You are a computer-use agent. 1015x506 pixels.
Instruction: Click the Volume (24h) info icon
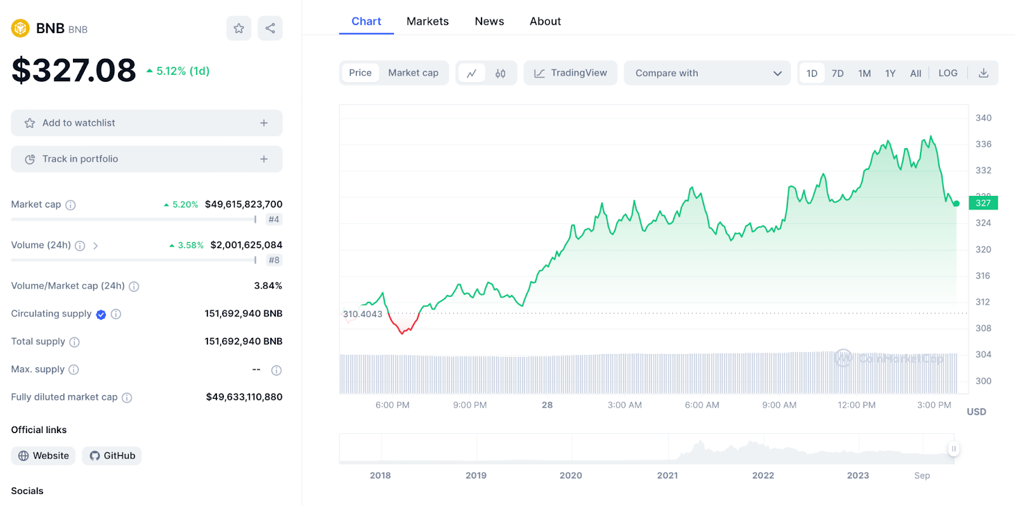click(x=80, y=245)
